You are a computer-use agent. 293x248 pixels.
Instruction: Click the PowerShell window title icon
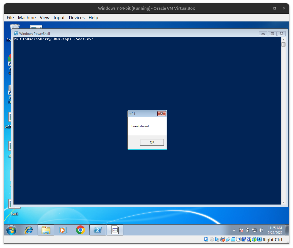(x=16, y=33)
